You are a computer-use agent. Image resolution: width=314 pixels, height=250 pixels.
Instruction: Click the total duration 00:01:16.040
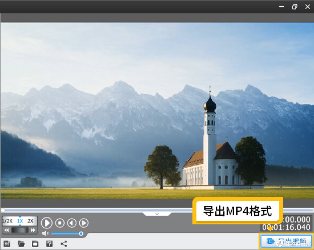pyautogui.click(x=286, y=227)
